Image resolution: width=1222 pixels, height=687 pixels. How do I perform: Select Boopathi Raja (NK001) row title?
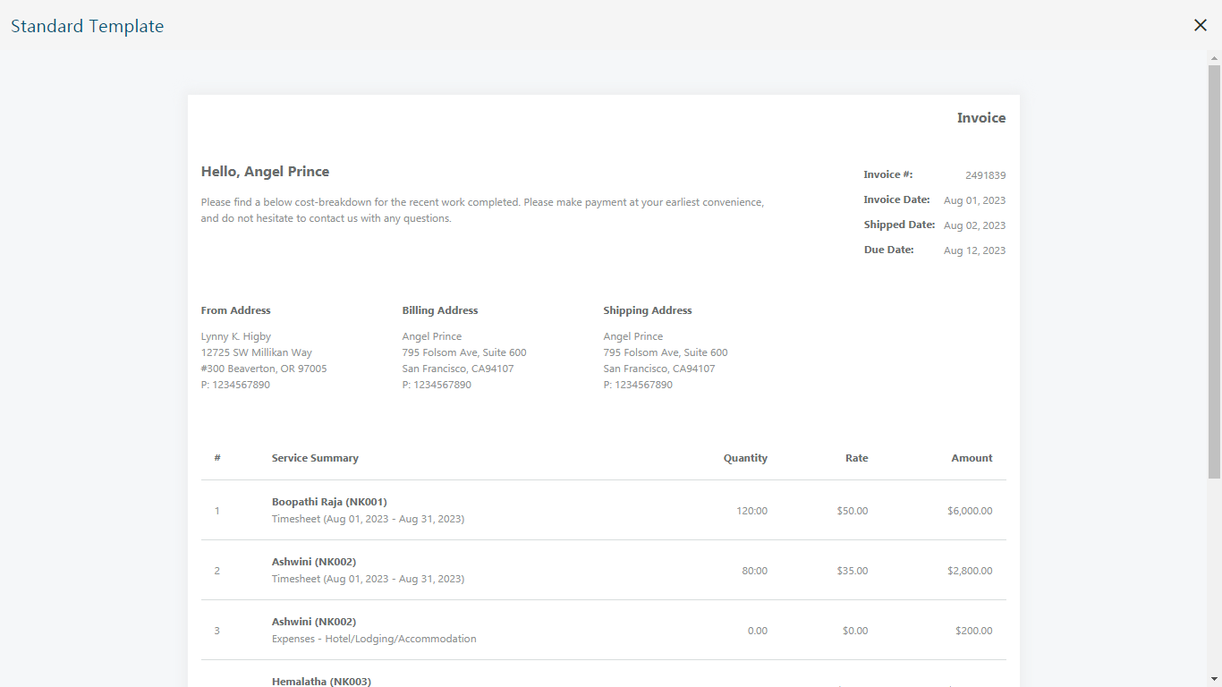tap(329, 502)
